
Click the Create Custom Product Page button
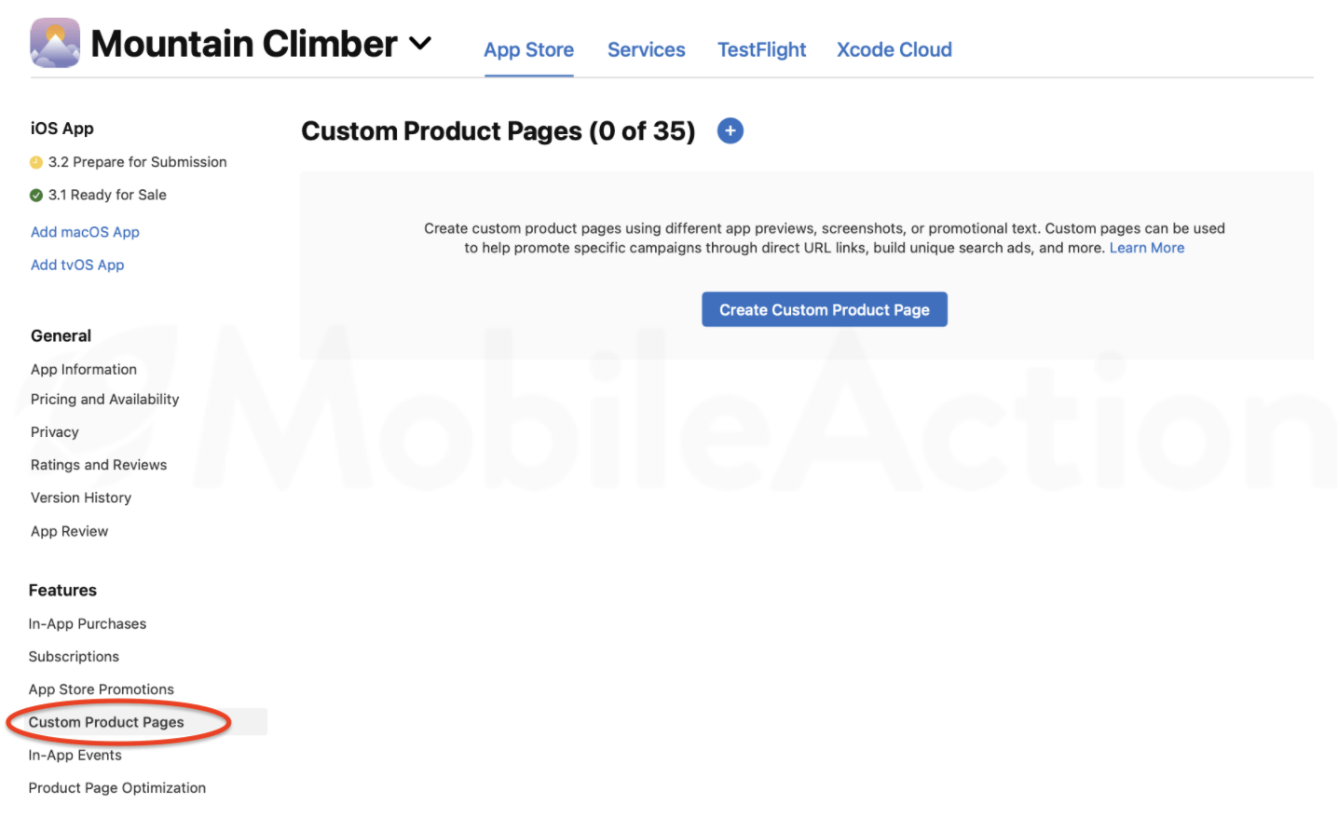click(825, 309)
